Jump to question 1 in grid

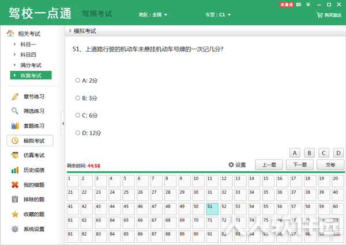coord(73,181)
